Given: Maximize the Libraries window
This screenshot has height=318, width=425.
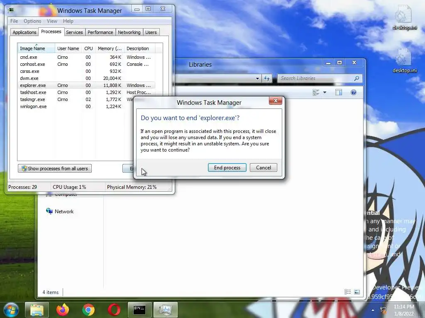Looking at the screenshot, I should (340, 63).
